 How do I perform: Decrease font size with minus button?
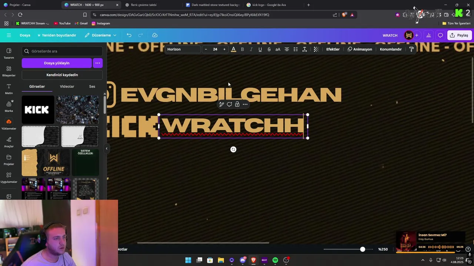pos(206,49)
